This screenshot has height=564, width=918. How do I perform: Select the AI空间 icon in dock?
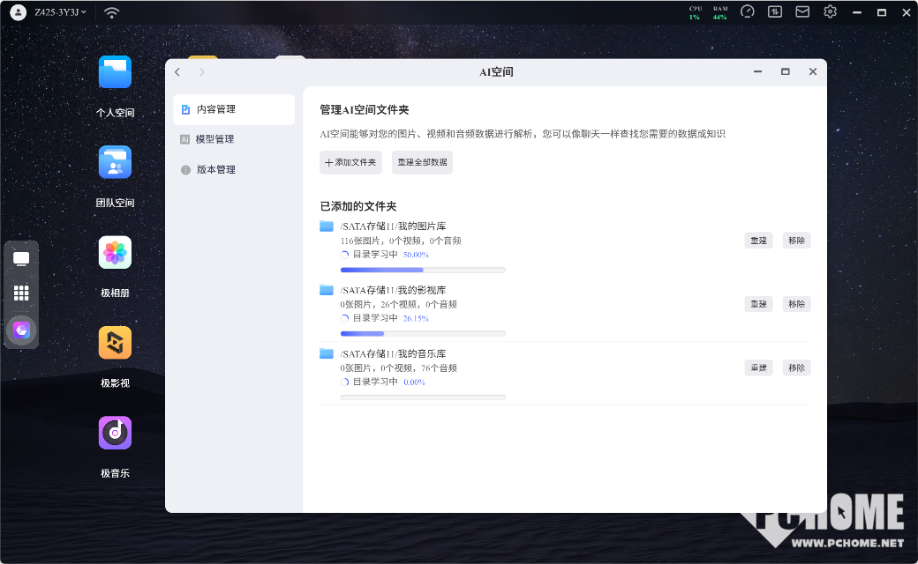point(21,330)
